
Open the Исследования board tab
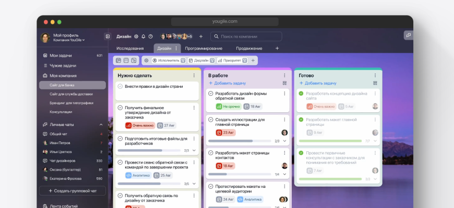(x=130, y=48)
